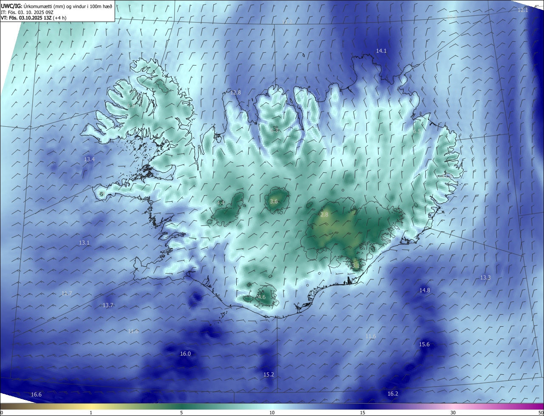
Task: Click the yellow segment of the color scale
Action: 91,407
